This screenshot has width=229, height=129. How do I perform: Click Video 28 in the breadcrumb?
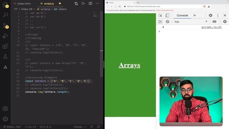[26, 9]
